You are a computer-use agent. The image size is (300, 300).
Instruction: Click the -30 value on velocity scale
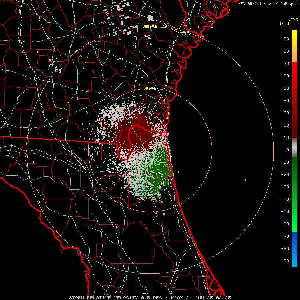(285, 187)
